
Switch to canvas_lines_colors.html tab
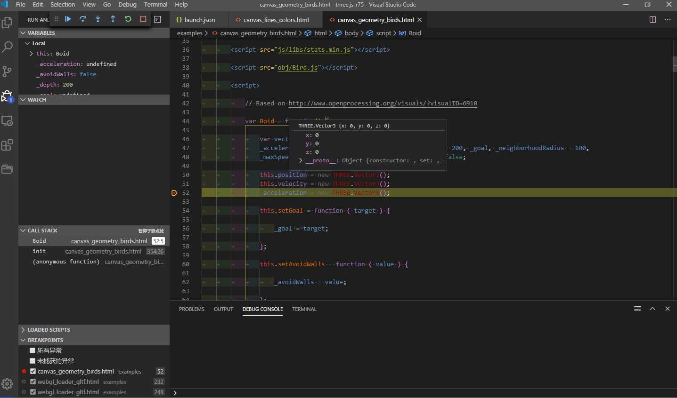276,20
